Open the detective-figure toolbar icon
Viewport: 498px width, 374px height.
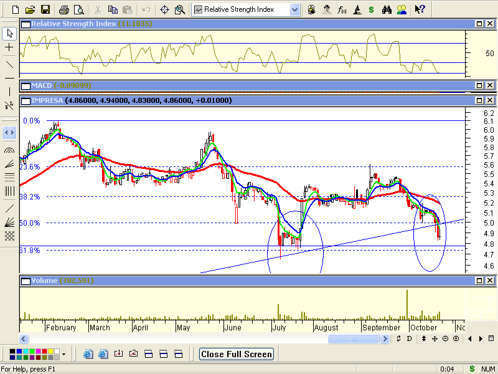[326, 10]
